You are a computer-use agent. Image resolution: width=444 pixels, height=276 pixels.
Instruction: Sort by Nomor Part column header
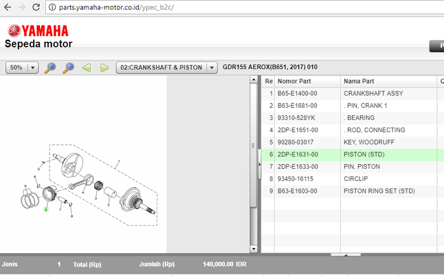click(x=308, y=81)
